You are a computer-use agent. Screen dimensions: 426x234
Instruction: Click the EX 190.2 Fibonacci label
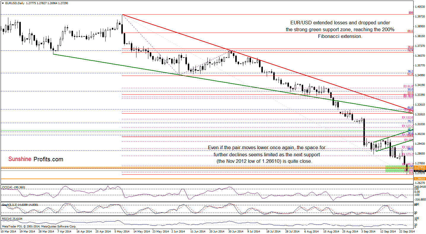pos(407,164)
